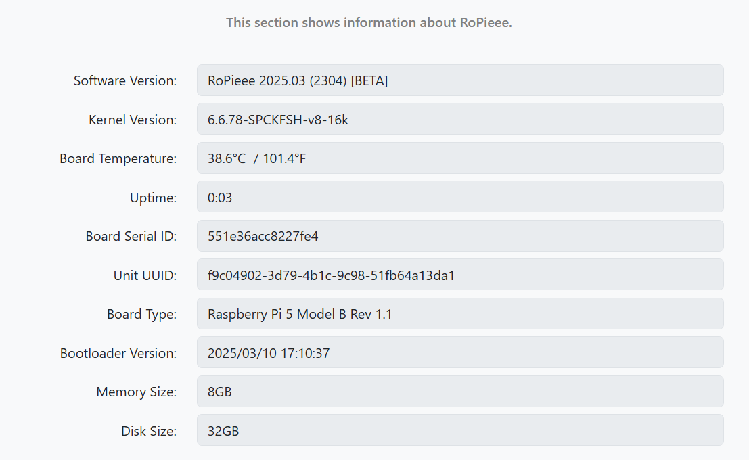The image size is (749, 460).
Task: Click the Uptime field showing 0:03
Action: pyautogui.click(x=460, y=197)
